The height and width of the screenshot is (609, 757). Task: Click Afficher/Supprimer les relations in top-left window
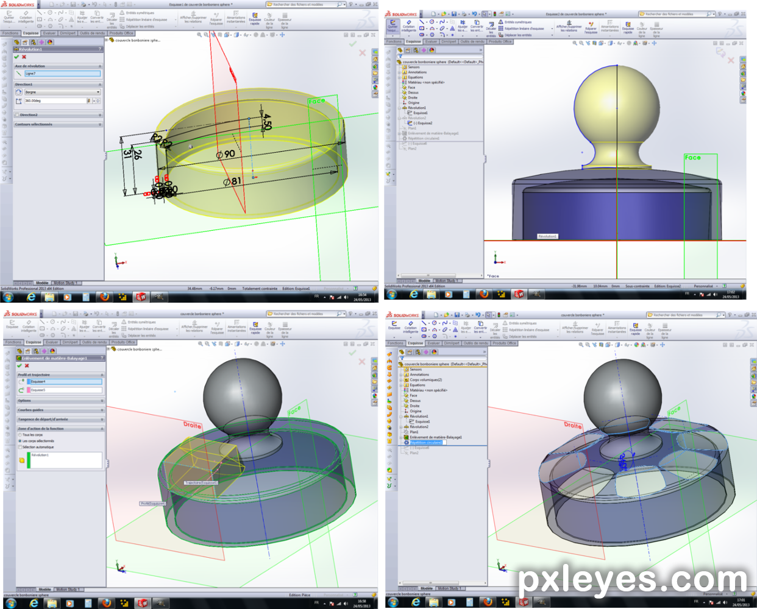pyautogui.click(x=193, y=18)
